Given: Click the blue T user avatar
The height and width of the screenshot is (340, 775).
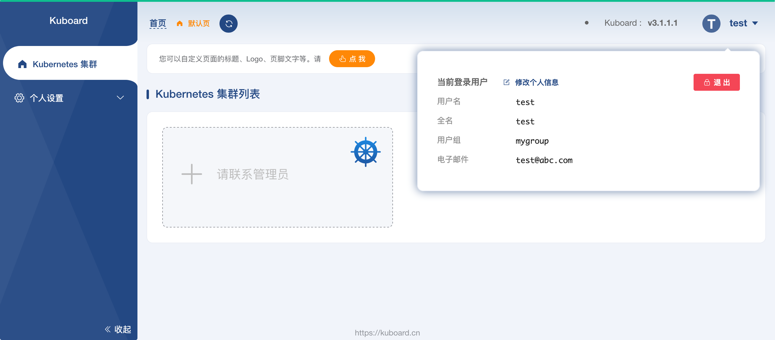Looking at the screenshot, I should tap(711, 24).
